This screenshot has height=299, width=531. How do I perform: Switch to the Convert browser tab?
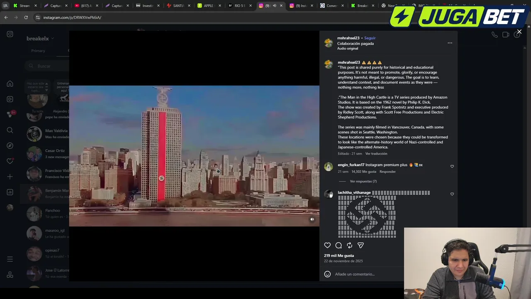(331, 5)
